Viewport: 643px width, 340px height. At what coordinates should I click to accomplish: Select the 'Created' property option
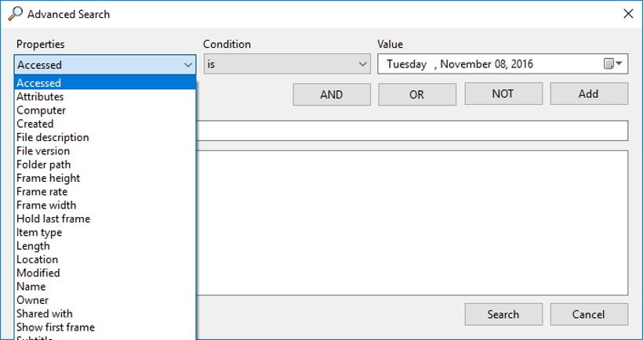[35, 124]
